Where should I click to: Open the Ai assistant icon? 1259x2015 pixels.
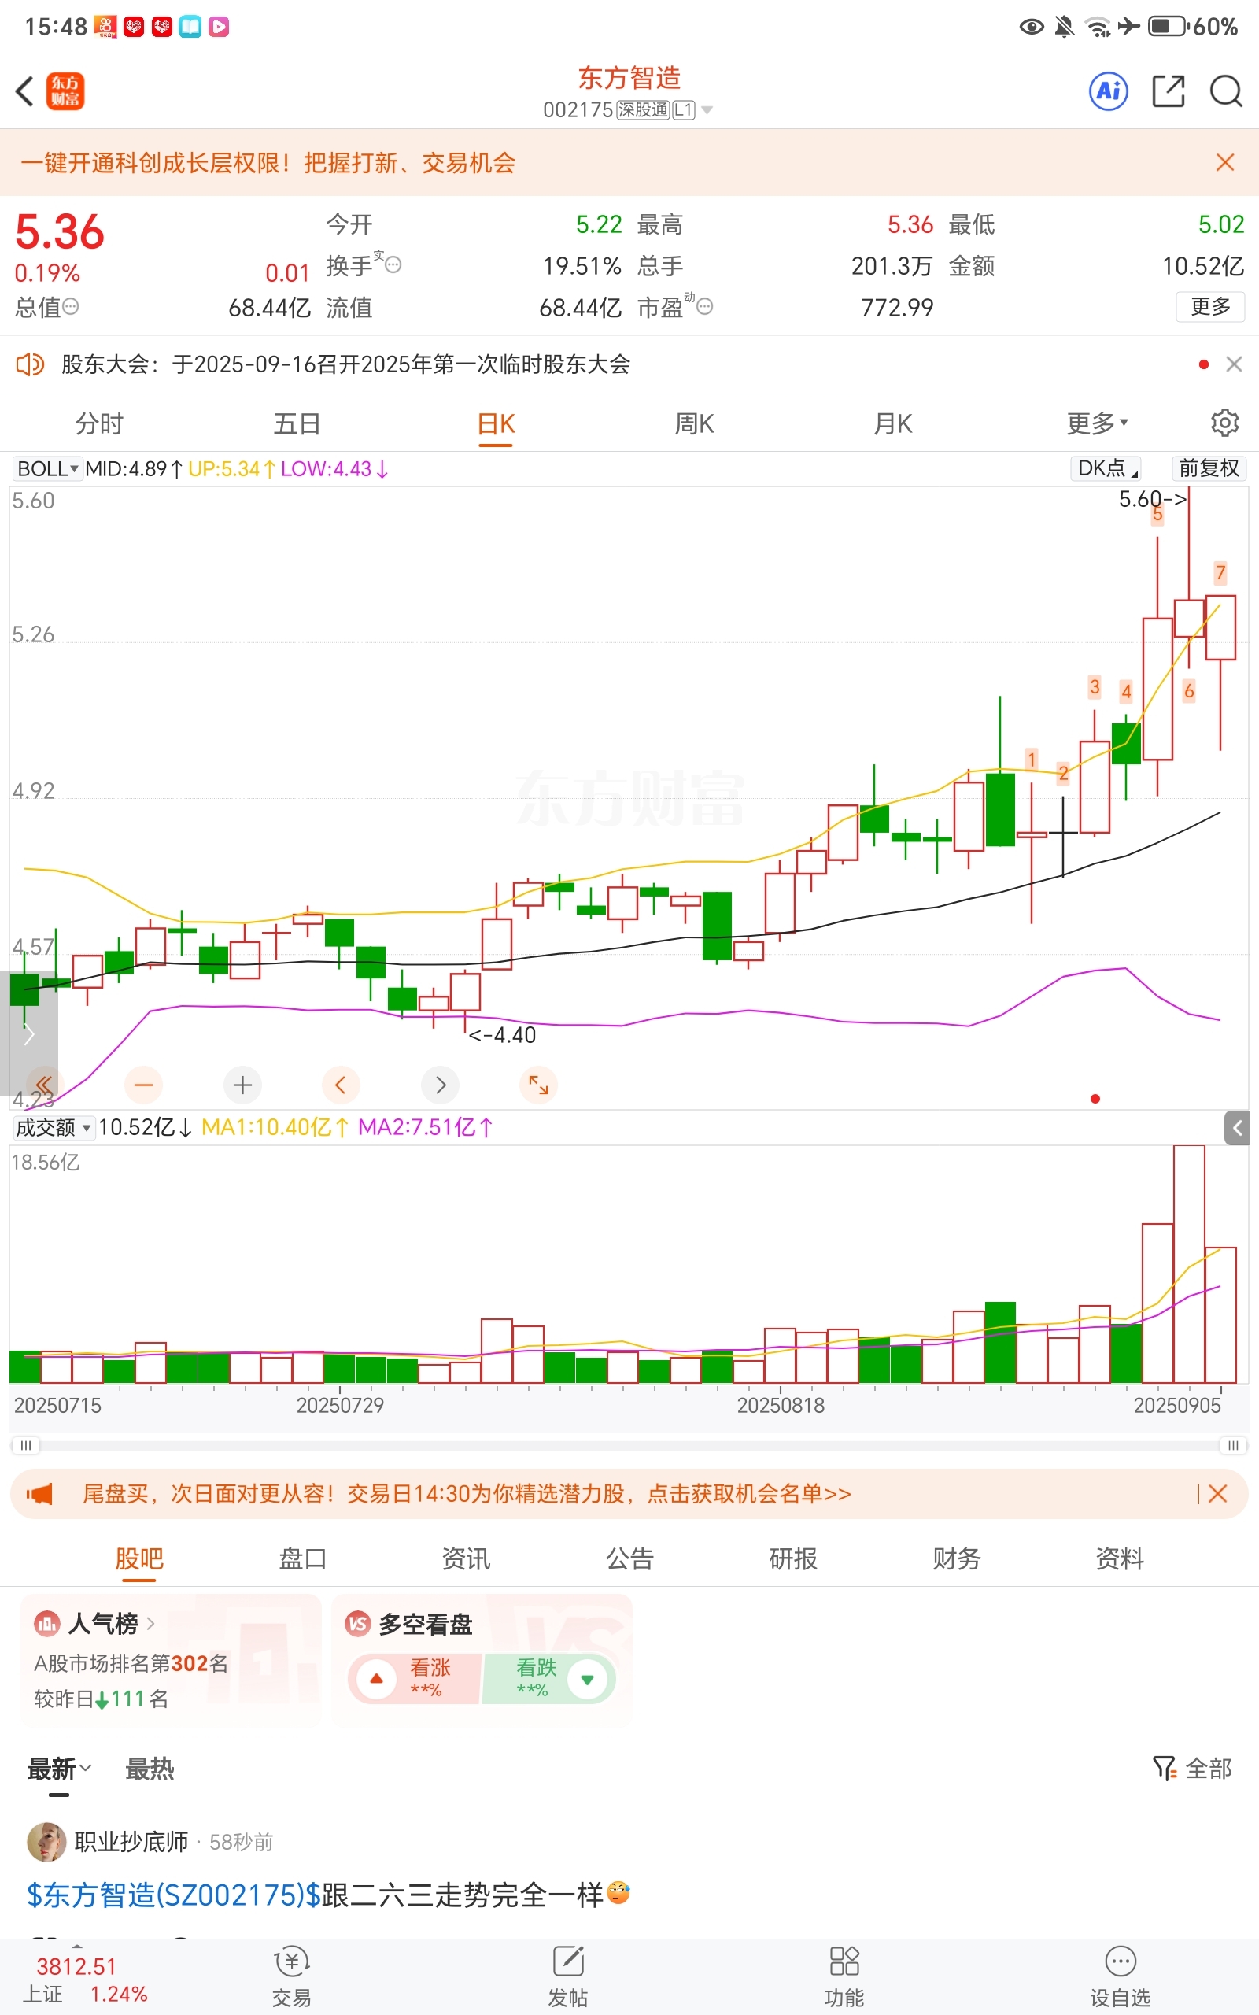click(x=1108, y=91)
